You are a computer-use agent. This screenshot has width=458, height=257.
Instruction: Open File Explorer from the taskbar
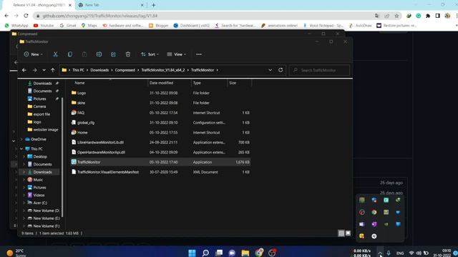pos(245,253)
